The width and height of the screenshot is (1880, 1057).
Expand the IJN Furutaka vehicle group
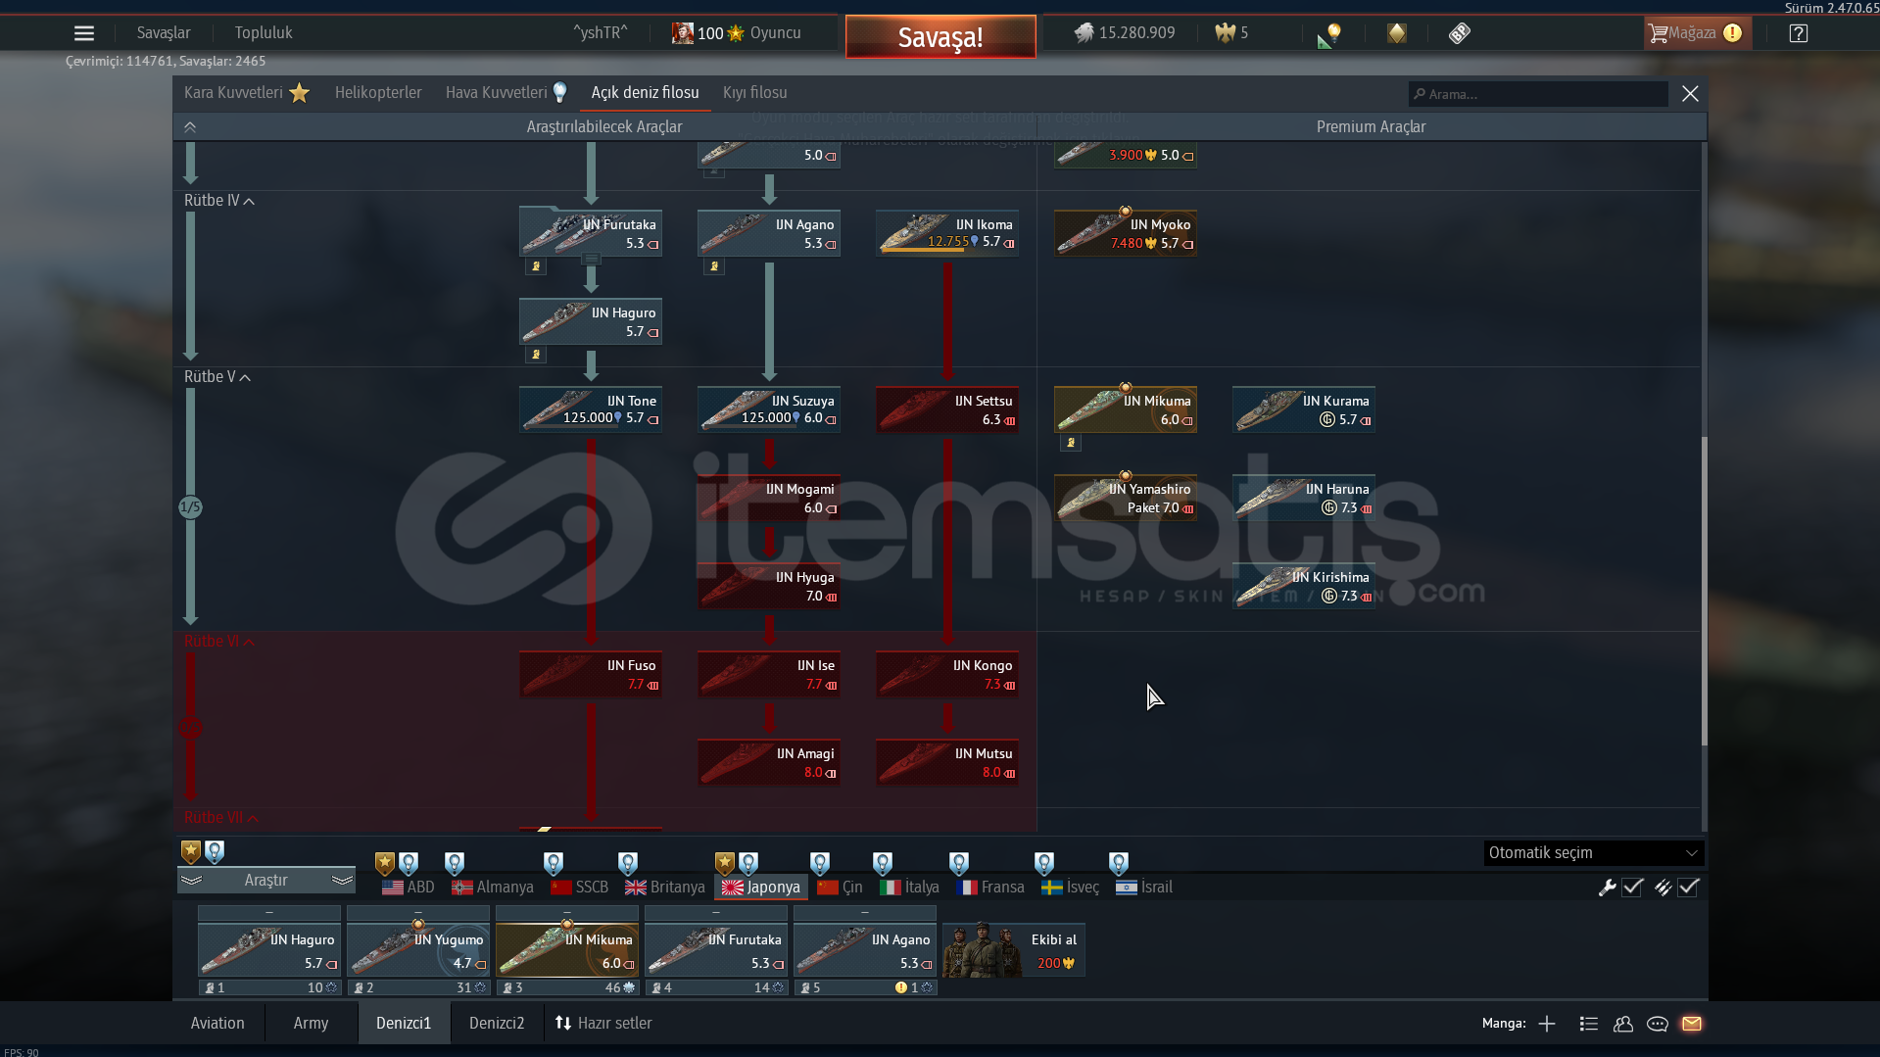click(x=591, y=260)
